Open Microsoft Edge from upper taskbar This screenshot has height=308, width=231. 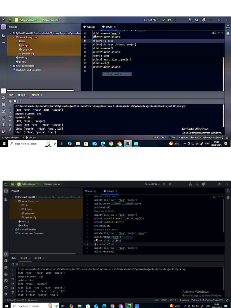tap(103, 144)
